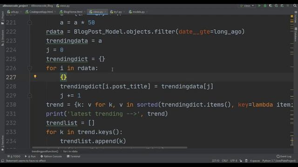Click 'Statement seems to have no effect' status message
This screenshot has height=167, width=298.
coord(26,161)
